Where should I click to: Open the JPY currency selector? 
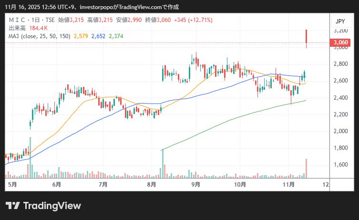(x=340, y=21)
